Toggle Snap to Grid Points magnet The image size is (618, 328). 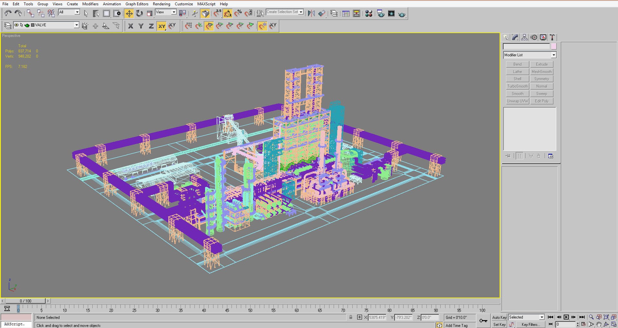[x=189, y=26]
